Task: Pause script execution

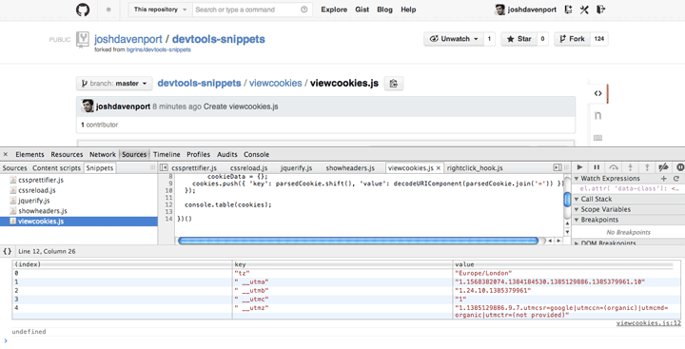Action: (x=597, y=167)
